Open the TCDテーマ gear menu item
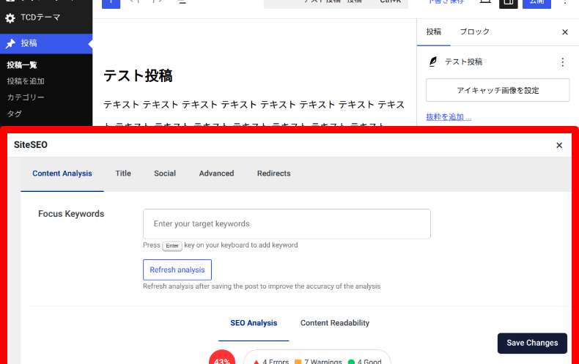This screenshot has height=364, width=579. (46, 18)
